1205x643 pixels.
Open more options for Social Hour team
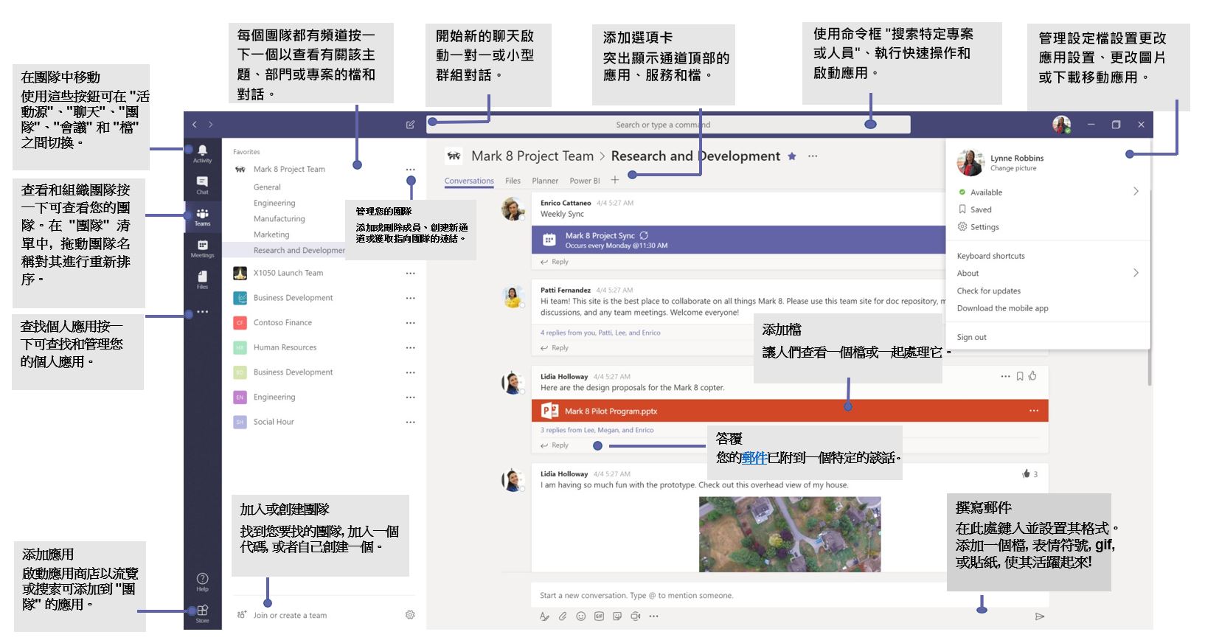[410, 423]
